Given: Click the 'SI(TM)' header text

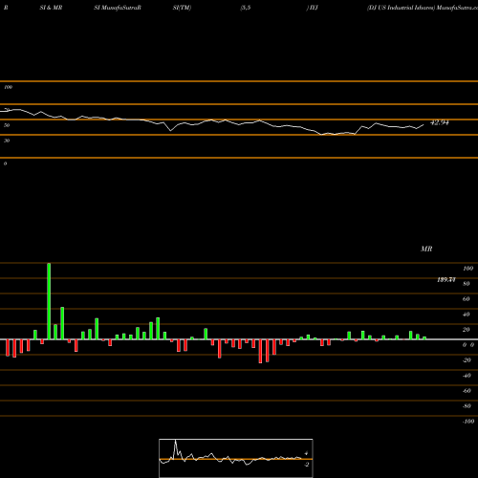Looking at the screenshot, I should (182, 8).
